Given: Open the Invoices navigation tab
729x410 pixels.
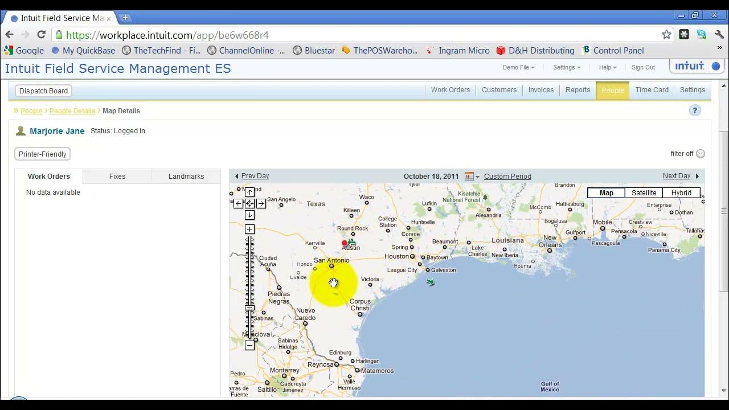Looking at the screenshot, I should pyautogui.click(x=541, y=90).
